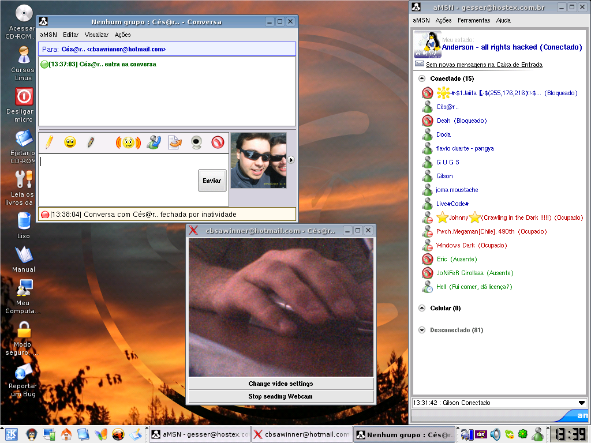Open Ações menu in conversation window
Image resolution: width=591 pixels, height=443 pixels.
[122, 35]
